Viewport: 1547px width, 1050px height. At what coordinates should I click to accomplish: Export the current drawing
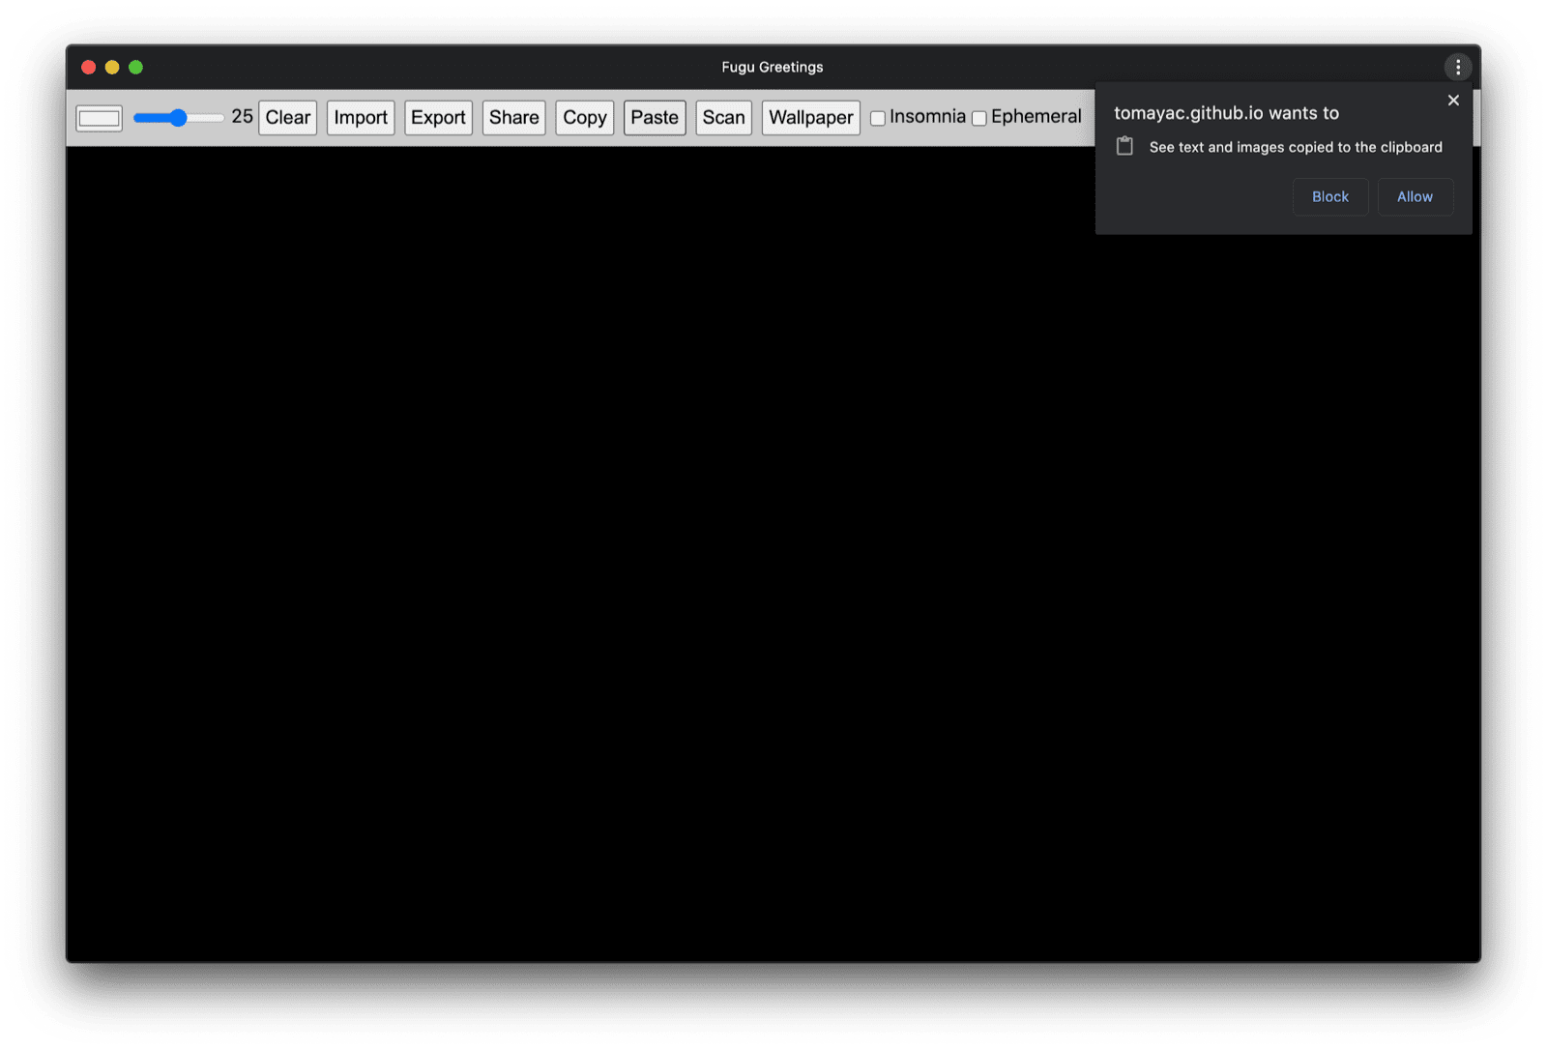tap(437, 117)
